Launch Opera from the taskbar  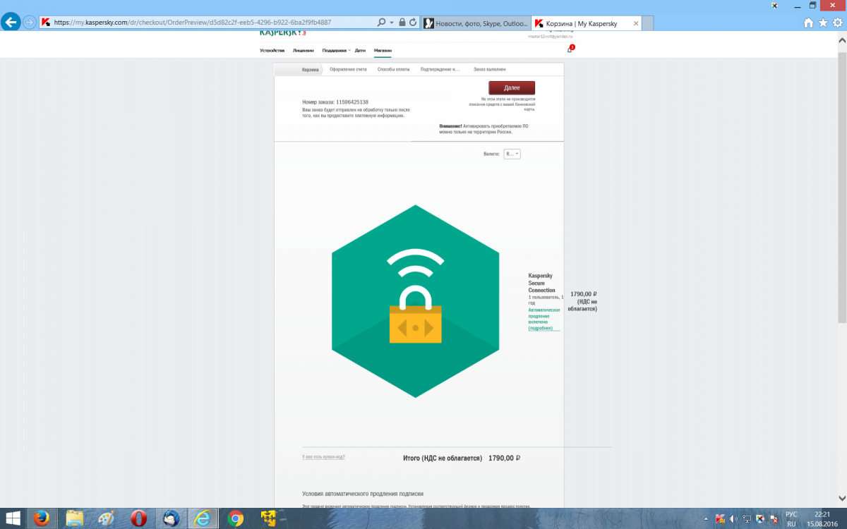pos(138,518)
